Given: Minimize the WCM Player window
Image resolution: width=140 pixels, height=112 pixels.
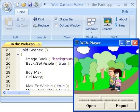Looking at the screenshot, I should point(122,43).
